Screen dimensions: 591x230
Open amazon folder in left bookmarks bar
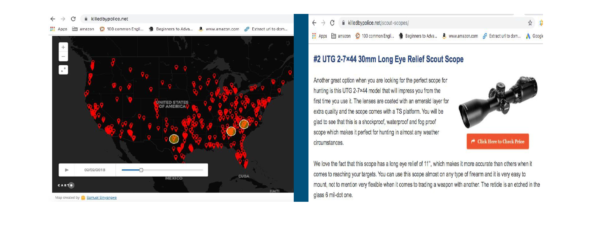click(x=83, y=29)
